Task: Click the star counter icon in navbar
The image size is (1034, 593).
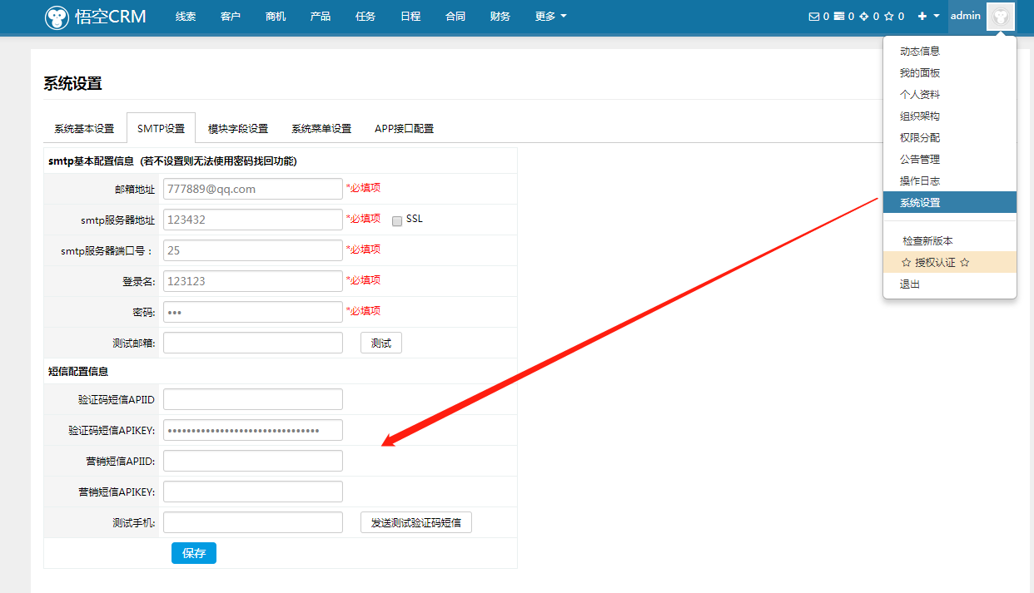Action: (888, 17)
